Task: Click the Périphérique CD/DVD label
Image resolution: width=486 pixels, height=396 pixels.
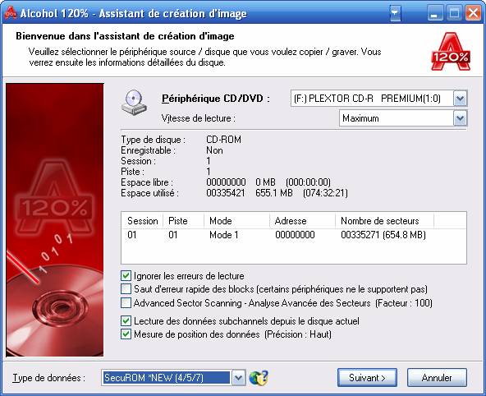Action: pos(216,99)
